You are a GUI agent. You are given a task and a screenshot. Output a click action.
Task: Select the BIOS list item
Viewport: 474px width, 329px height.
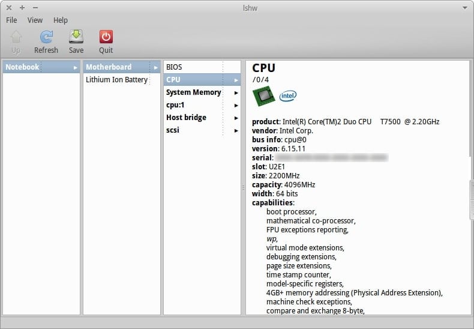click(x=202, y=67)
